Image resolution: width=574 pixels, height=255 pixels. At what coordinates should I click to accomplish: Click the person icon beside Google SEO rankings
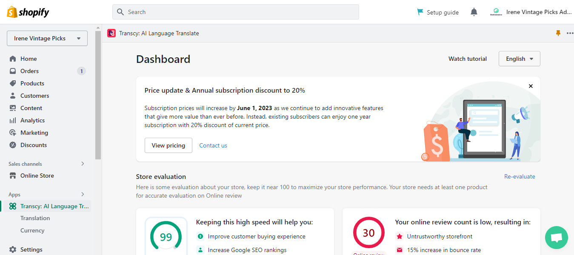coord(200,250)
